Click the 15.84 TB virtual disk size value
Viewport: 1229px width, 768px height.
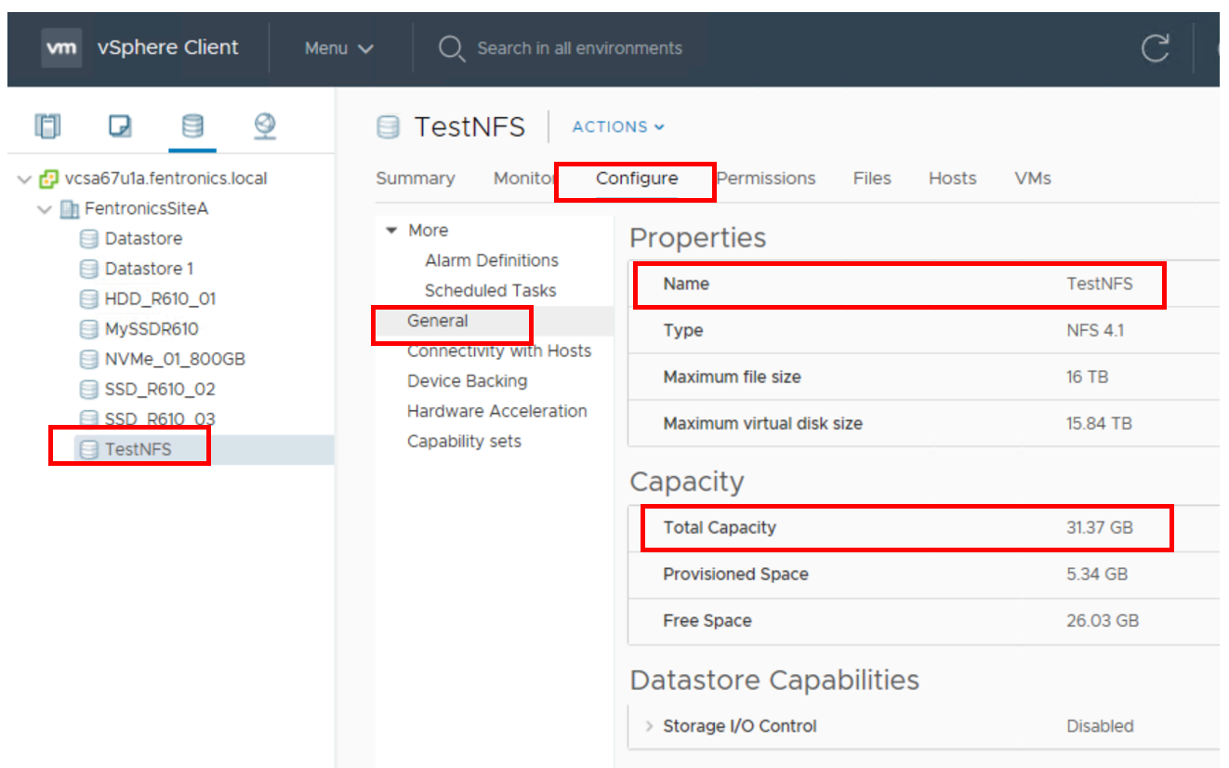pyautogui.click(x=1099, y=423)
